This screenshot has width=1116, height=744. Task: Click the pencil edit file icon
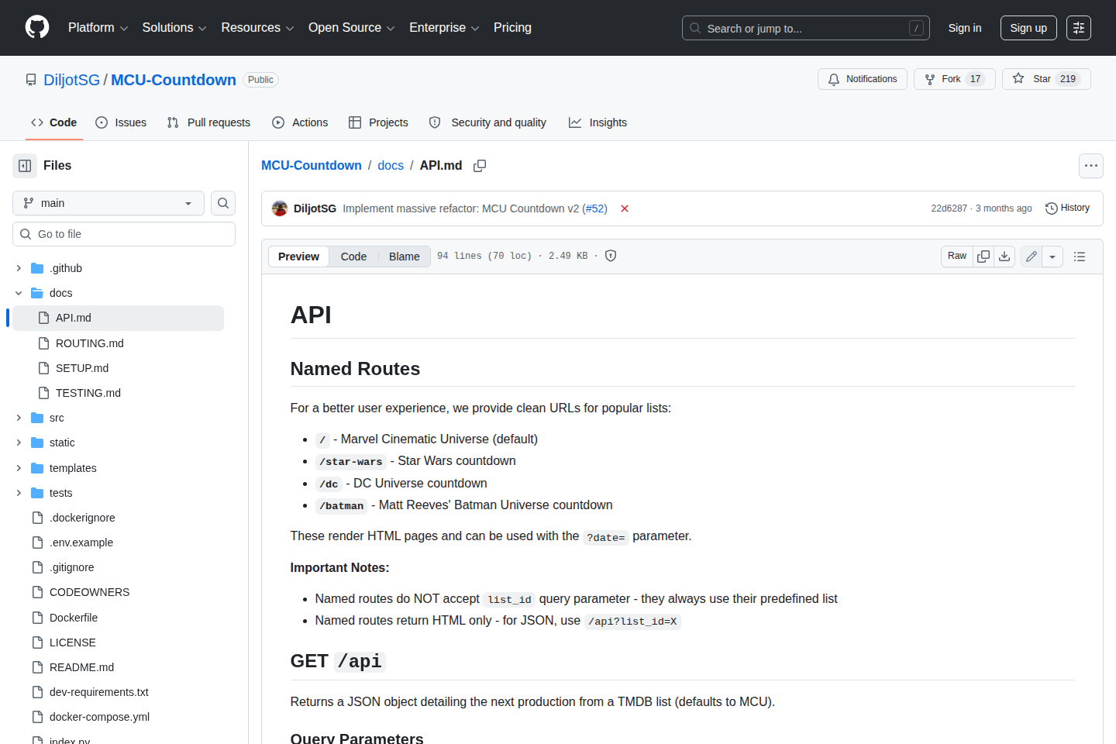click(x=1032, y=257)
